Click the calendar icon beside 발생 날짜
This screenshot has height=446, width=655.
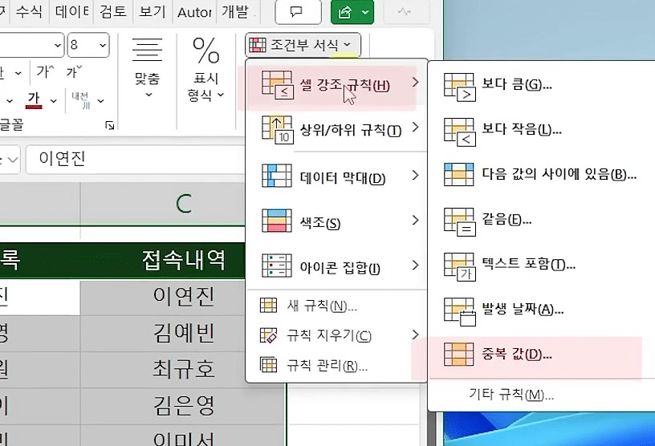(459, 312)
